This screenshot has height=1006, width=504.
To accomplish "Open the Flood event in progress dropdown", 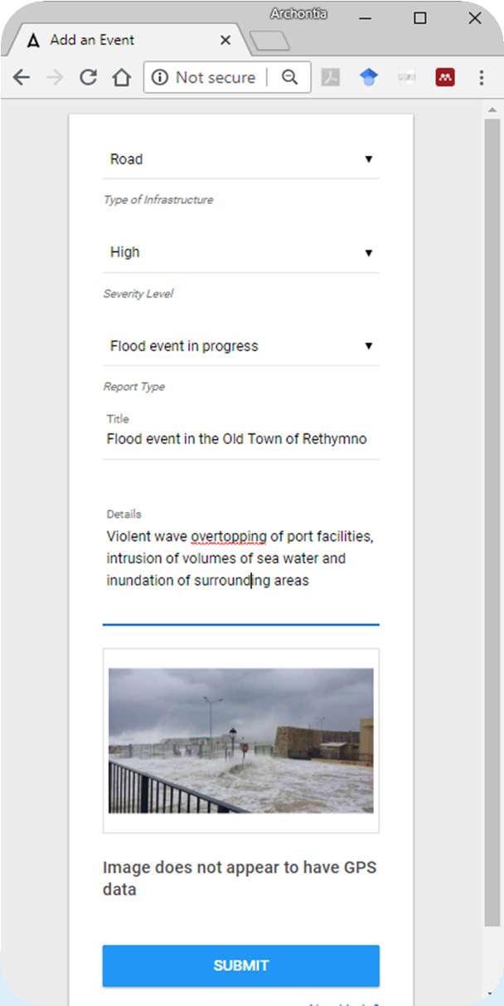I will (x=240, y=346).
